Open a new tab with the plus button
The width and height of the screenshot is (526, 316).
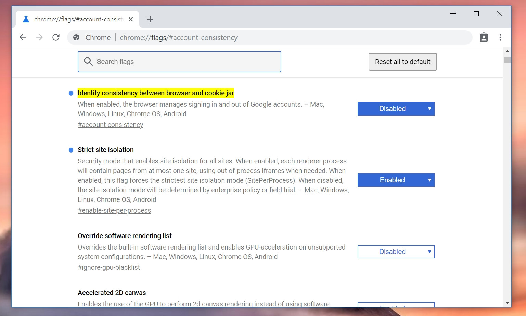[150, 19]
